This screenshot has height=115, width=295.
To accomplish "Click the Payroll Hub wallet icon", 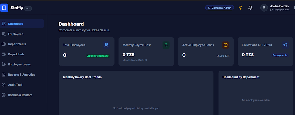I will point(3,54).
